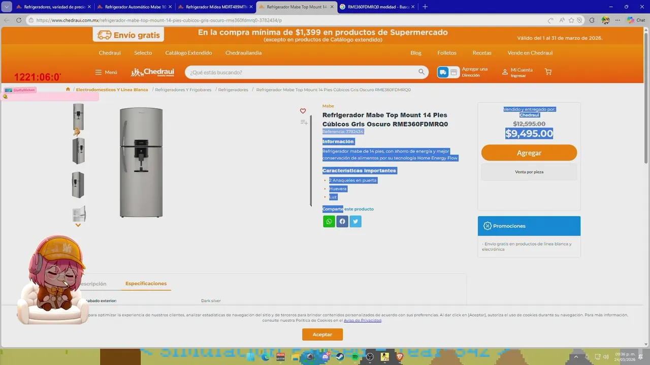Click the main refrigerator product image
This screenshot has width=650, height=365.
click(141, 162)
